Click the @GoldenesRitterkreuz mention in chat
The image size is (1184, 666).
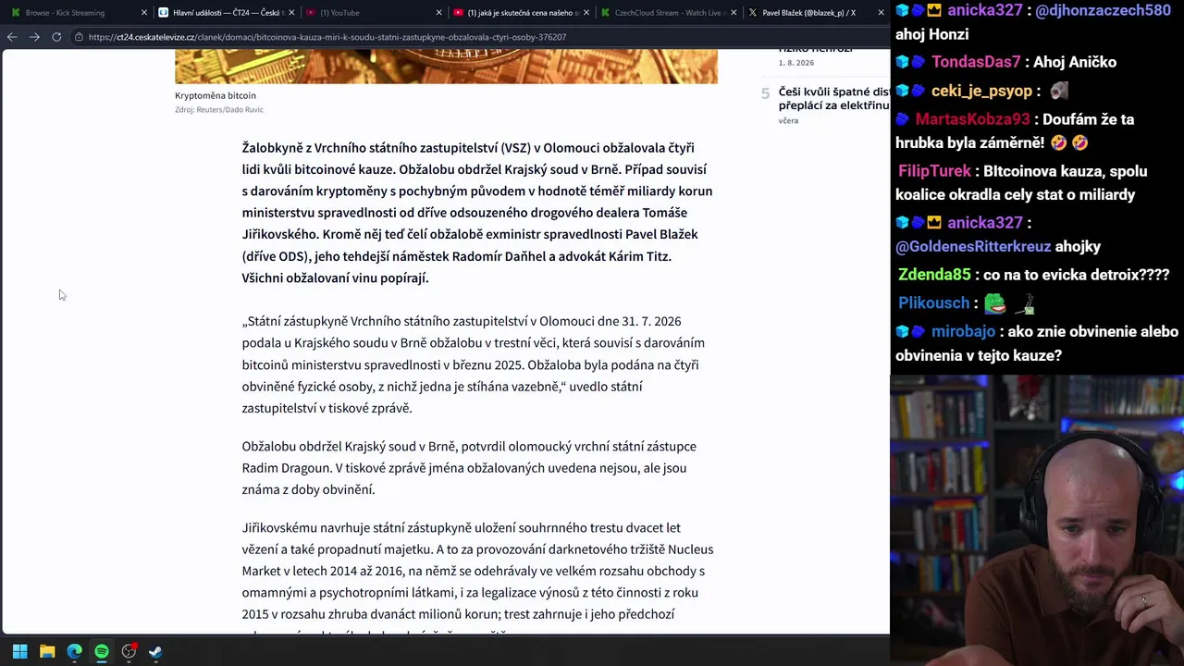[973, 247]
